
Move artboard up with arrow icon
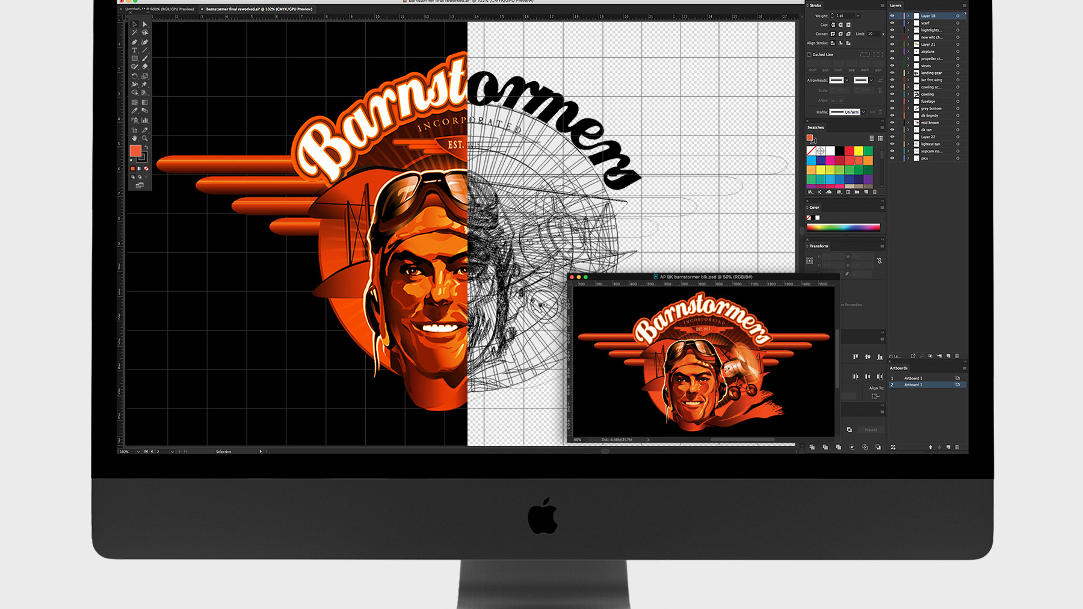(x=931, y=447)
